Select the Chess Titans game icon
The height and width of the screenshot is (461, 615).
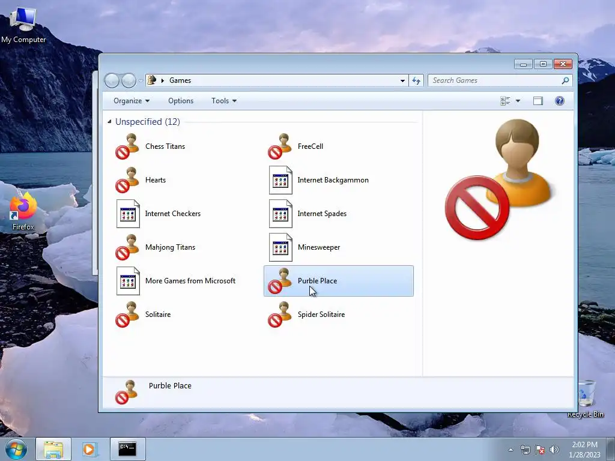[x=127, y=146]
